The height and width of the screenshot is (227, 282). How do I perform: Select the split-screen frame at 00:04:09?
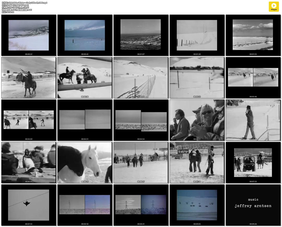click(x=28, y=120)
